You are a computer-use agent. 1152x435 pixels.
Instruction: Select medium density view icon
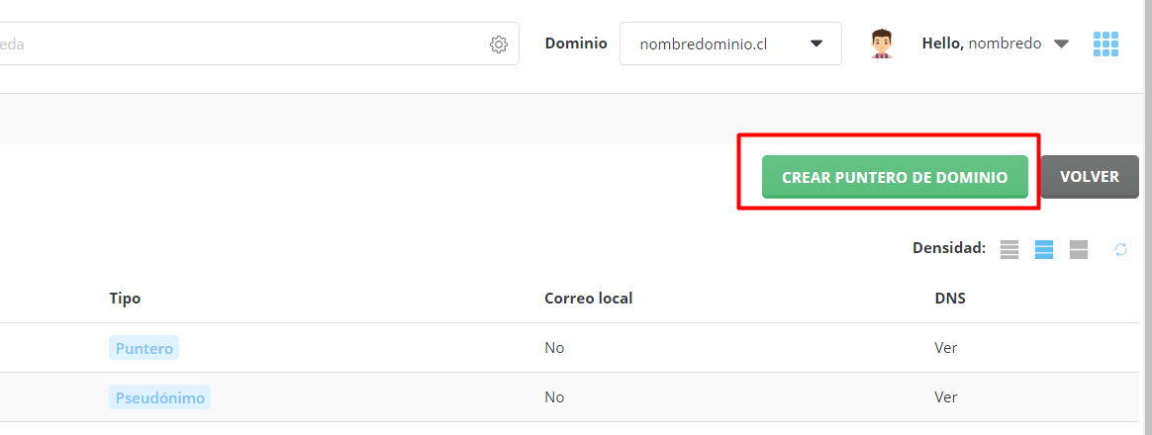[x=1044, y=249]
